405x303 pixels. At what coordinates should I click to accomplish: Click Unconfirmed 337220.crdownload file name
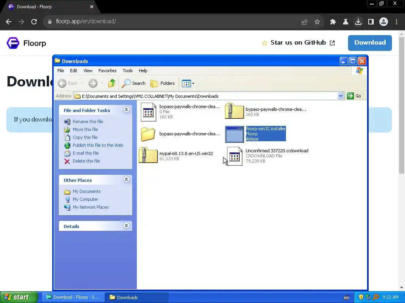277,151
